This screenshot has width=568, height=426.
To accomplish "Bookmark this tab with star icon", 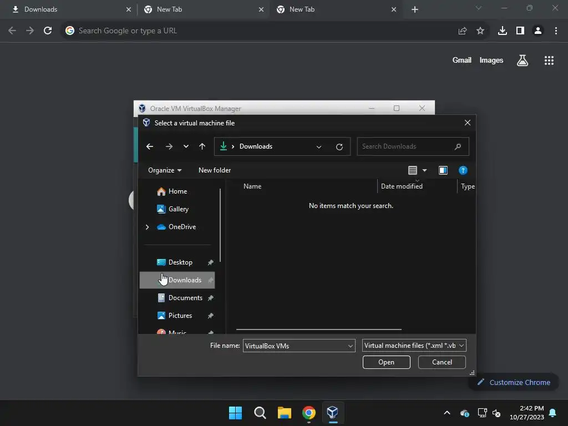I will pos(480,31).
